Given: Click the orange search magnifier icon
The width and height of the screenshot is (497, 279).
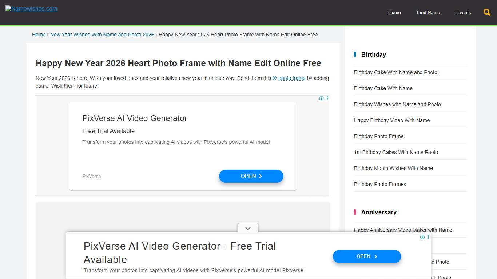Looking at the screenshot, I should coord(487,12).
